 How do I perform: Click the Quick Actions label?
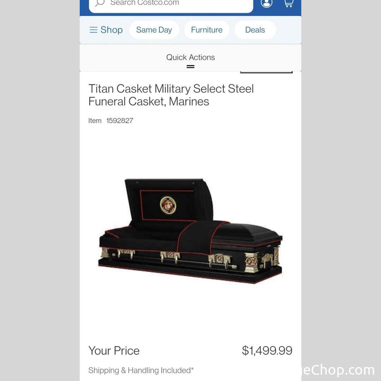(x=190, y=58)
